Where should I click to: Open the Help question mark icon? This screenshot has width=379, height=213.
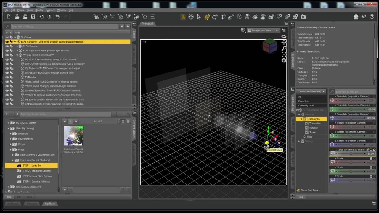[x=372, y=17]
